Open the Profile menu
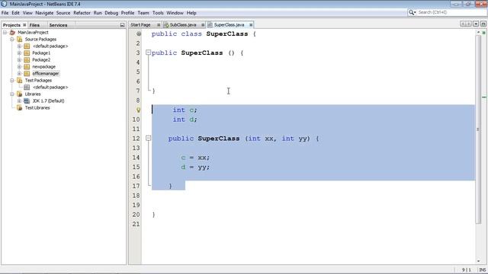488x274 pixels. pos(127,13)
